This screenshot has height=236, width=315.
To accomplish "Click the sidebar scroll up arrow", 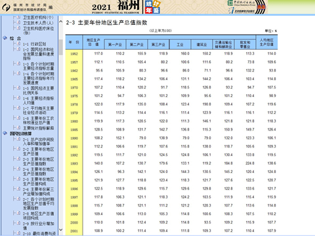I will coord(61,22).
